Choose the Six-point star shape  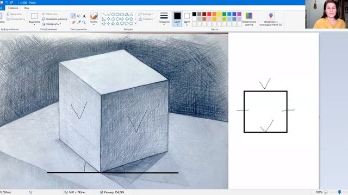click(117, 23)
